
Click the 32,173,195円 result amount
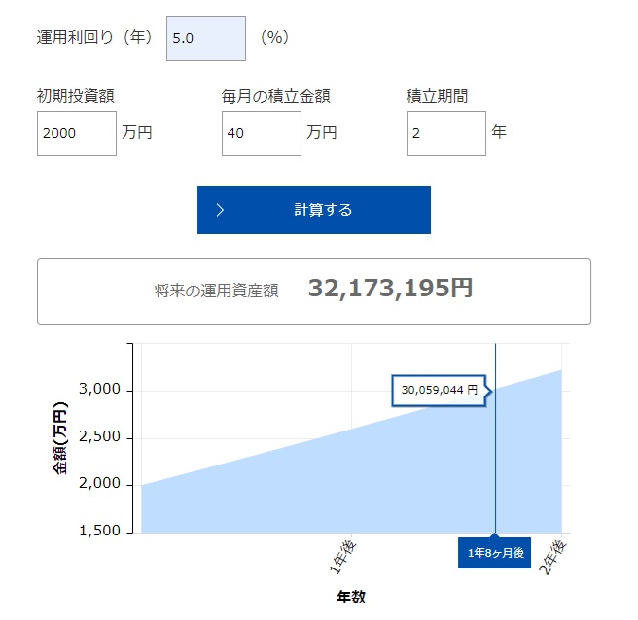pyautogui.click(x=390, y=289)
